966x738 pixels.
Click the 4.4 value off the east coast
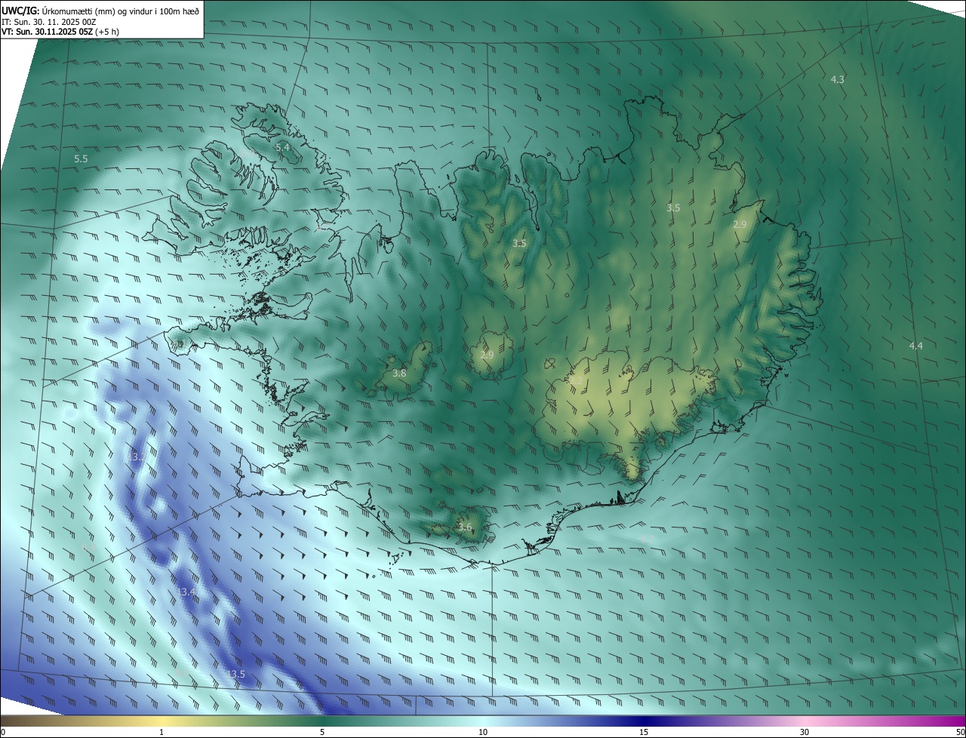[x=915, y=346]
